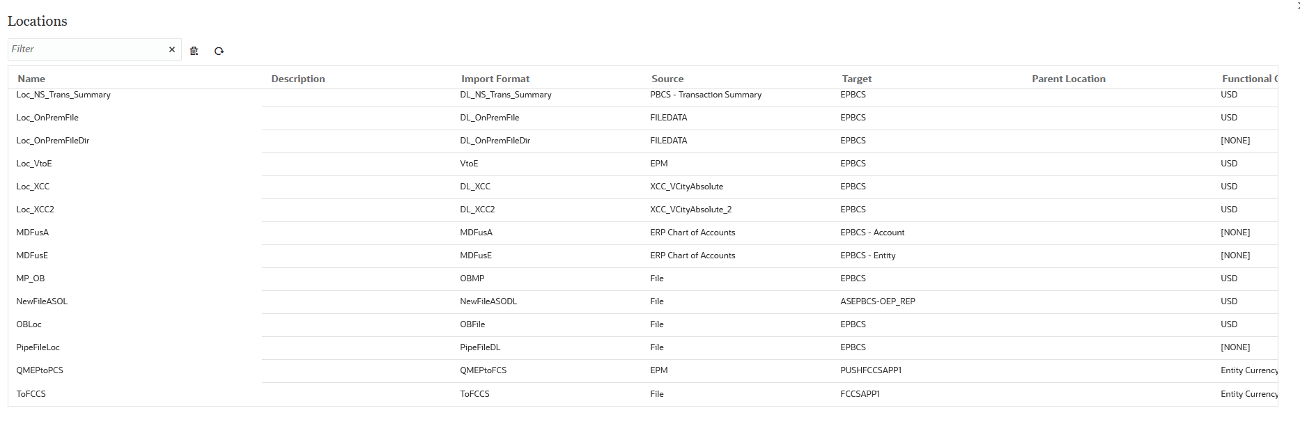Click the Description column header
Screen dimensions: 1300x424
(x=297, y=79)
